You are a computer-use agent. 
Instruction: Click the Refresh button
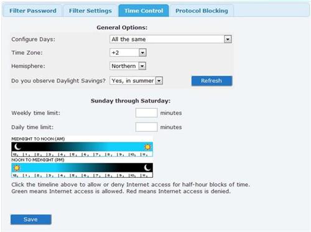pyautogui.click(x=211, y=81)
